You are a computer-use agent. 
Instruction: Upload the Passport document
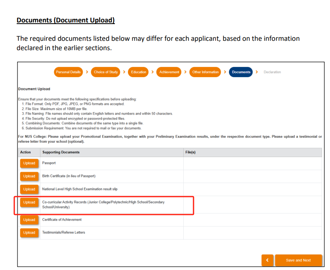[x=29, y=163]
